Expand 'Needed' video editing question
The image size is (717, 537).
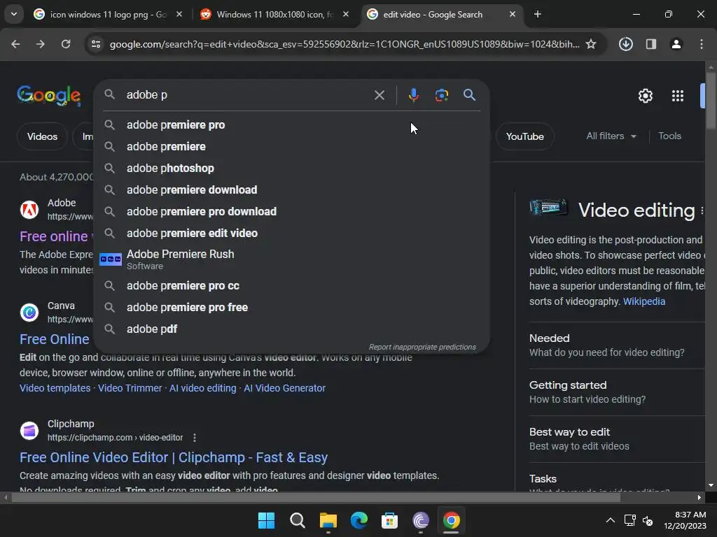pos(616,345)
